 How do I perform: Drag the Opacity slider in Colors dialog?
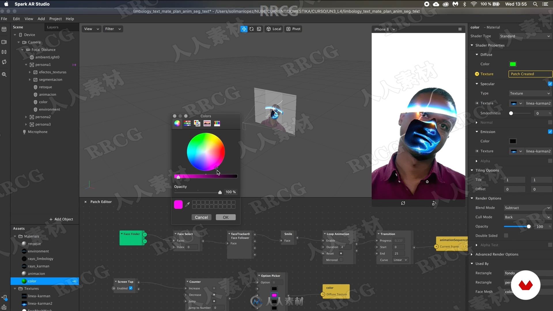pos(219,192)
